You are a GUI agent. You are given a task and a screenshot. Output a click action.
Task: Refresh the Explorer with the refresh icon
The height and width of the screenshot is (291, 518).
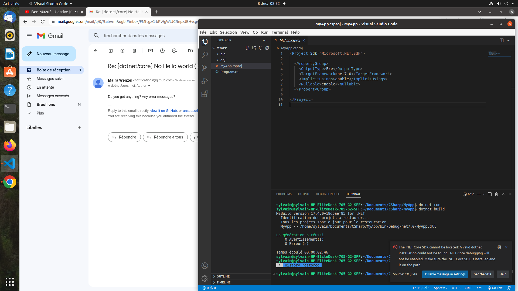pos(260,48)
